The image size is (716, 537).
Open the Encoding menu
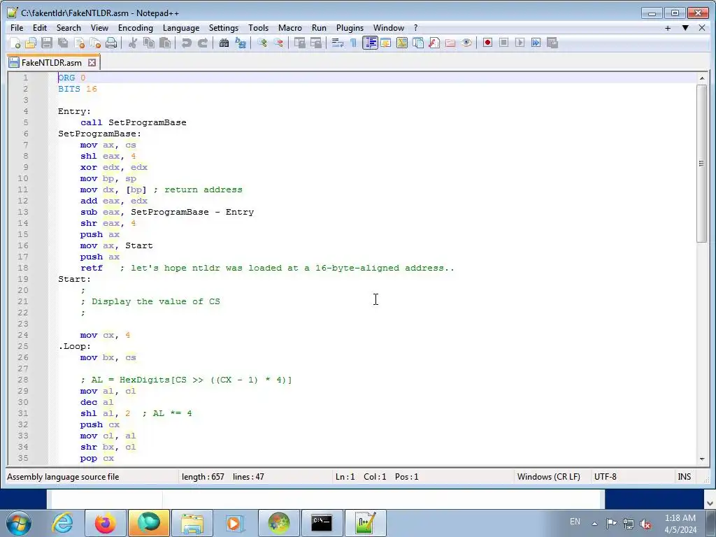pos(136,28)
